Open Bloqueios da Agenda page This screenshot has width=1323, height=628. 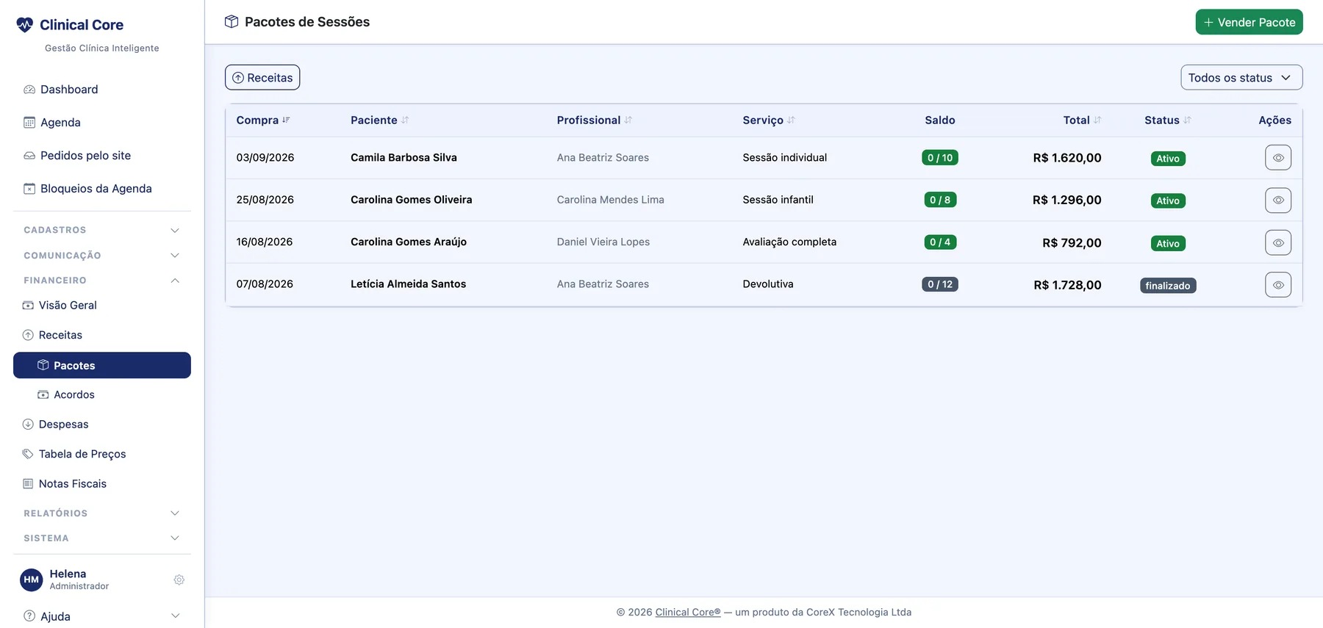[x=102, y=189]
